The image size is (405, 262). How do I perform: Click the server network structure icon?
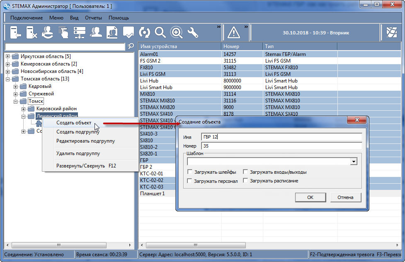79,33
